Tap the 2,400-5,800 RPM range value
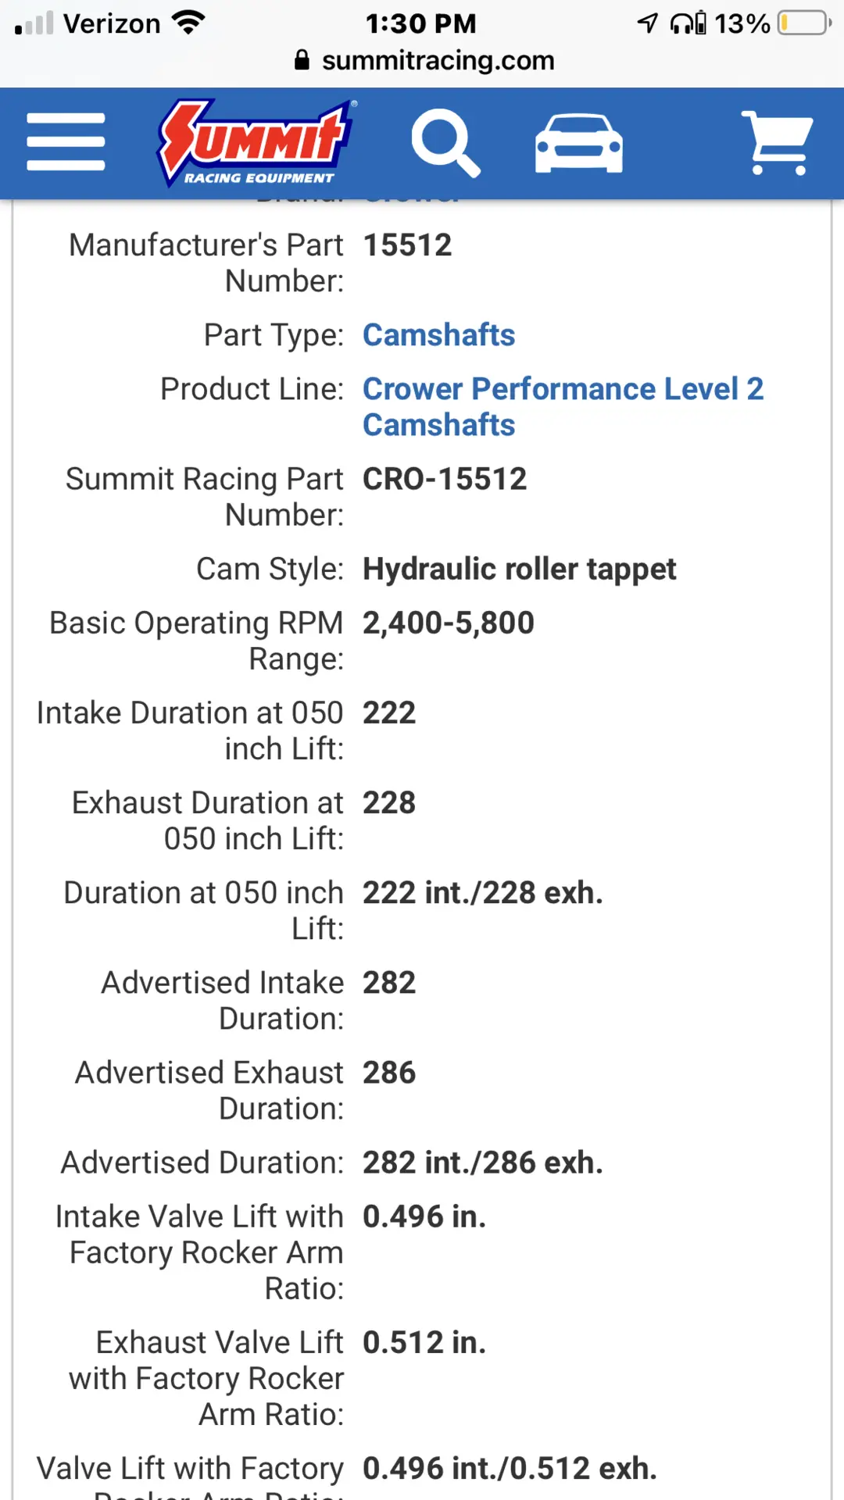The width and height of the screenshot is (844, 1500). pyautogui.click(x=449, y=623)
